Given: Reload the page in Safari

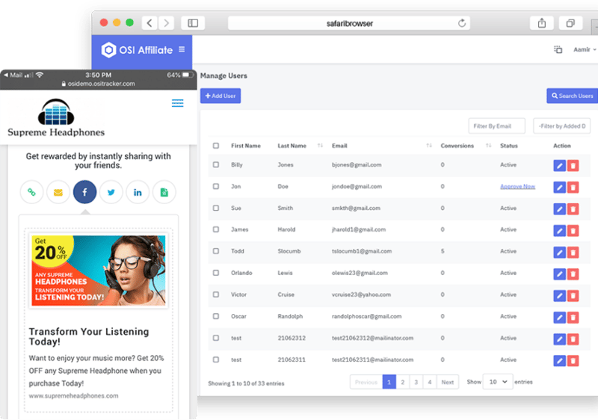Looking at the screenshot, I should [x=462, y=23].
